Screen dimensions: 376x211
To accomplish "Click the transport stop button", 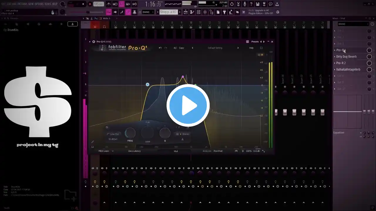I will [x=83, y=4].
